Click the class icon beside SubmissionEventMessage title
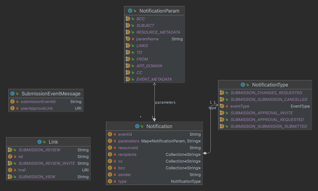 pyautogui.click(x=12, y=94)
